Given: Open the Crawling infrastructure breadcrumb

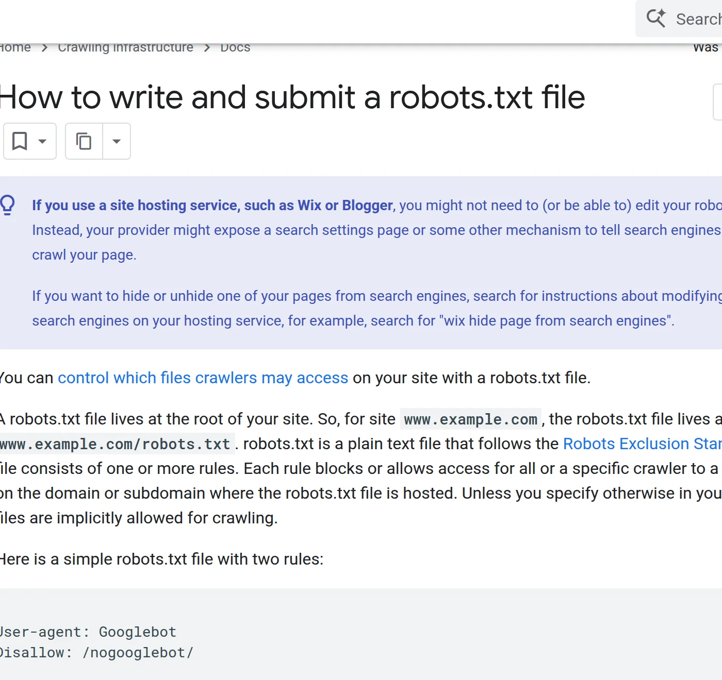Looking at the screenshot, I should click(x=125, y=47).
